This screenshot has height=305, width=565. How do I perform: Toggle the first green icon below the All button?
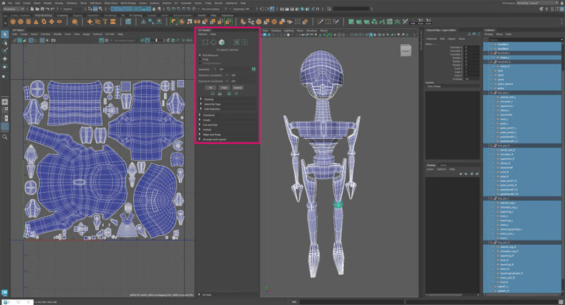[212, 94]
